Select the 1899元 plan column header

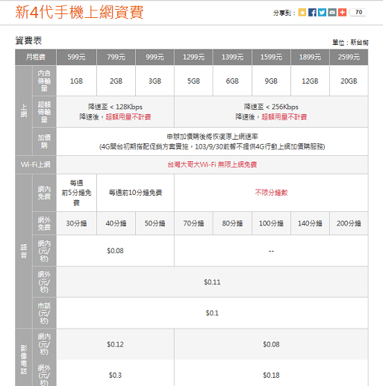click(310, 57)
